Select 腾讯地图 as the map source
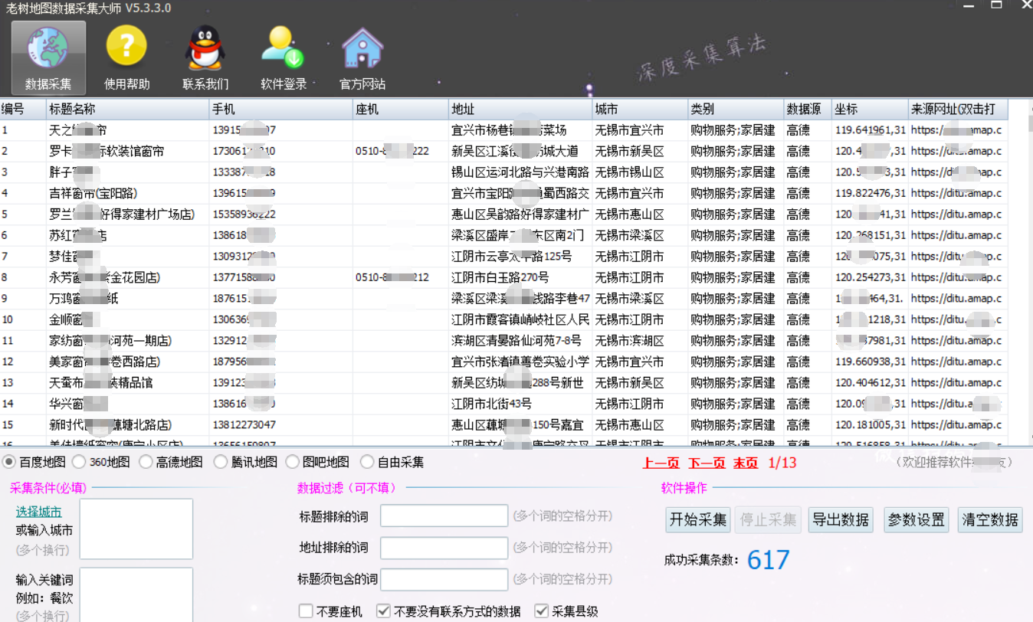Image resolution: width=1033 pixels, height=622 pixels. (221, 462)
